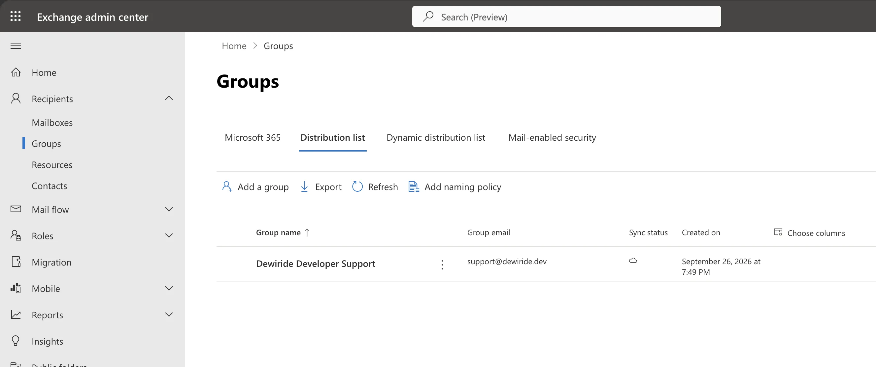This screenshot has width=876, height=367.
Task: Click the cloud sync status icon
Action: click(633, 261)
